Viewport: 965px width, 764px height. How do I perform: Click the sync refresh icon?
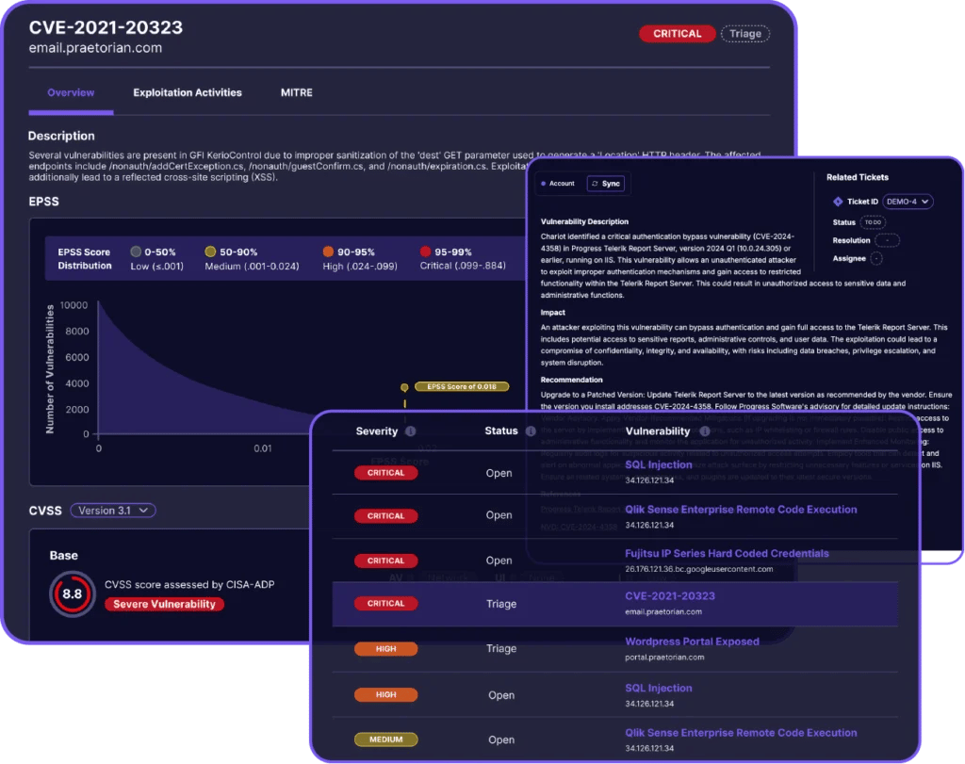(595, 184)
